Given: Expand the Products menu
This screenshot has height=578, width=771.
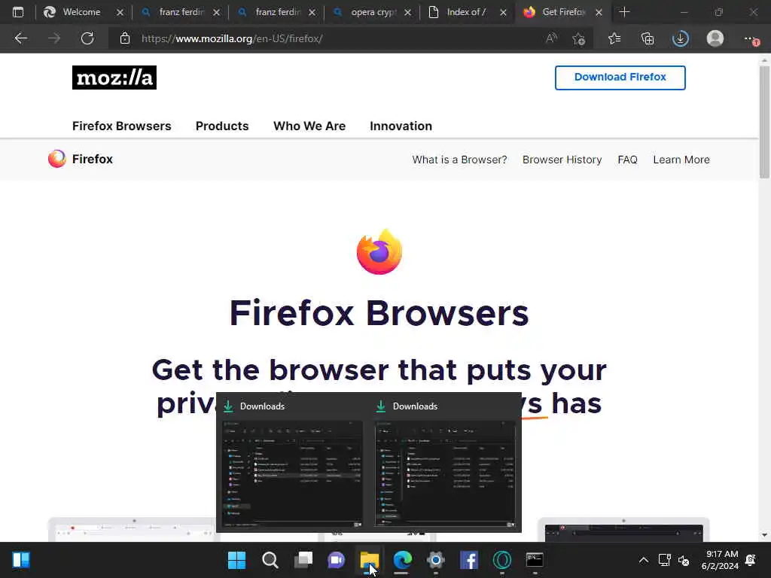Looking at the screenshot, I should pyautogui.click(x=222, y=126).
